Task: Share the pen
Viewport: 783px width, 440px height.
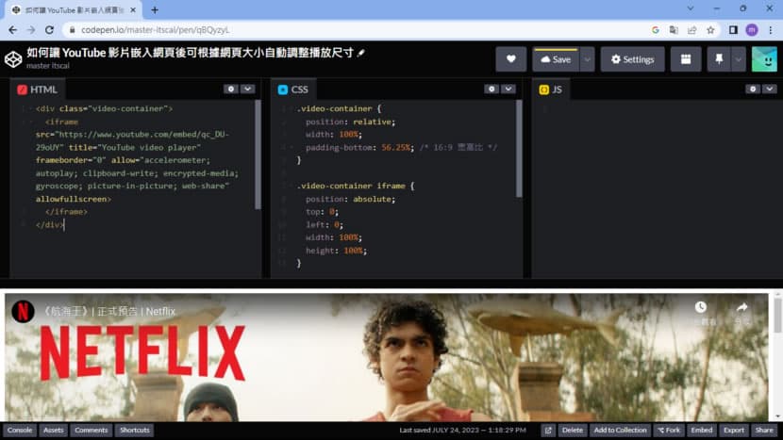Action: 764,430
